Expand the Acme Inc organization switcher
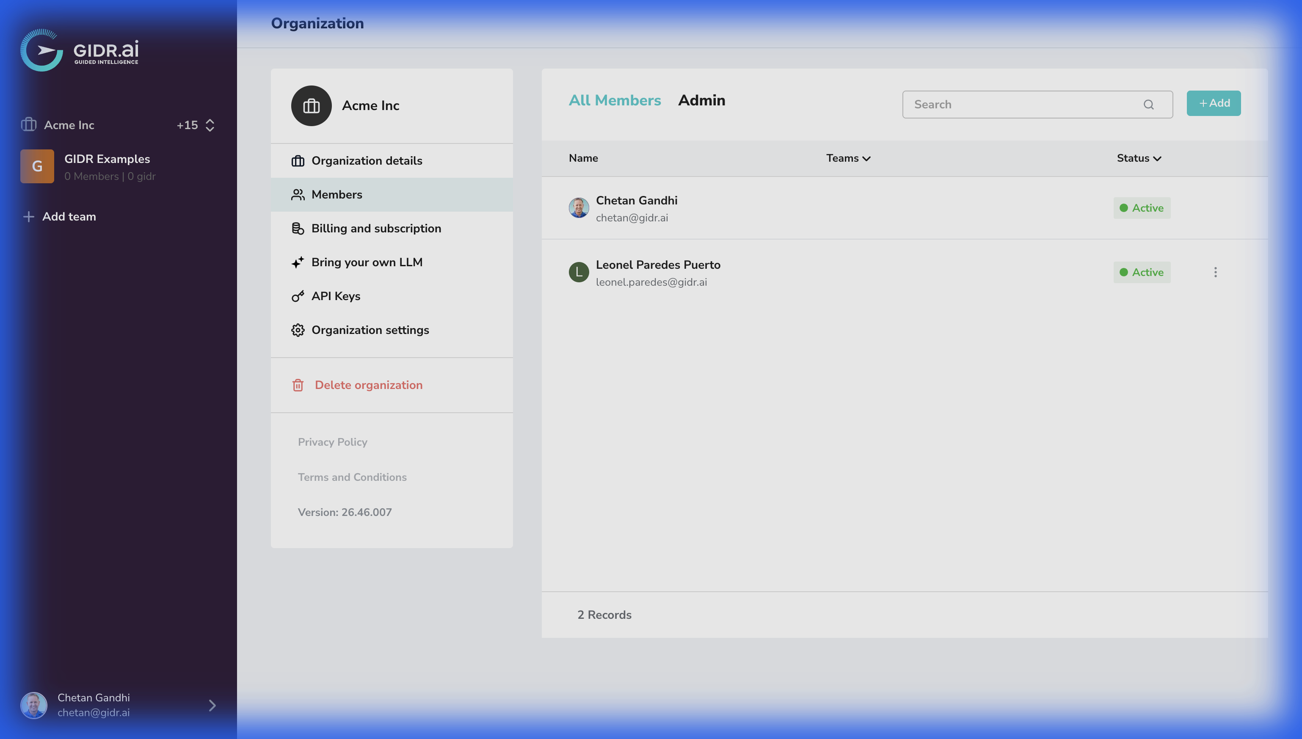The width and height of the screenshot is (1302, 739). [x=209, y=125]
